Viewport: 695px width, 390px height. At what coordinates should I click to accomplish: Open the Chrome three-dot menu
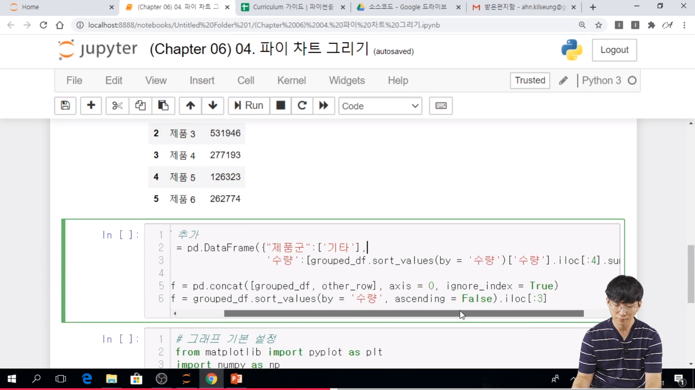tap(684, 25)
